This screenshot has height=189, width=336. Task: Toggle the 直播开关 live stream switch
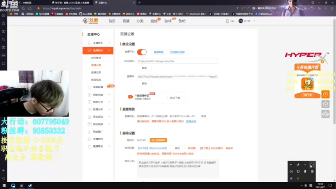click(x=142, y=52)
